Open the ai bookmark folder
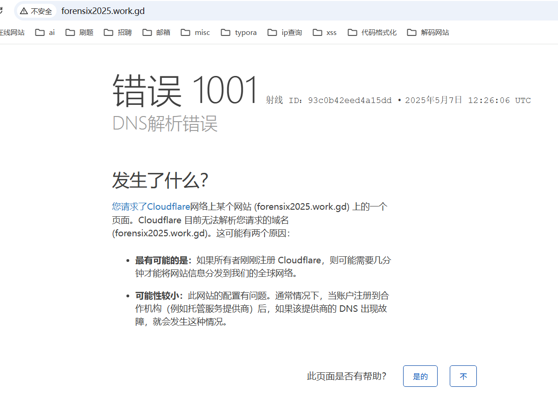 [45, 32]
